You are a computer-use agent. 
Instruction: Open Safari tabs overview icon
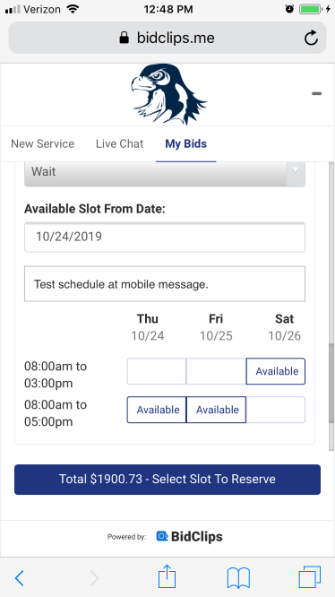(x=310, y=577)
